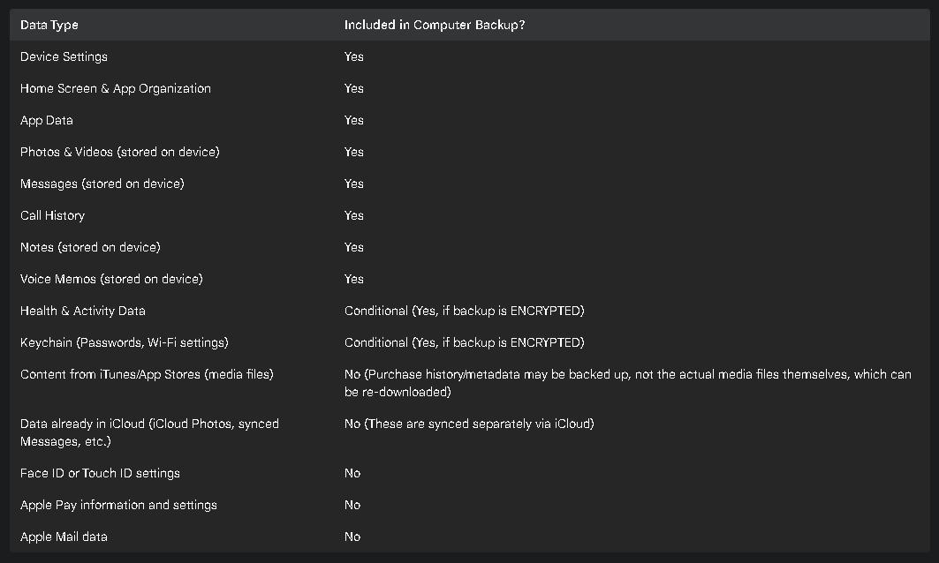Select Photos & Videos (stored on device)
939x563 pixels.
120,152
